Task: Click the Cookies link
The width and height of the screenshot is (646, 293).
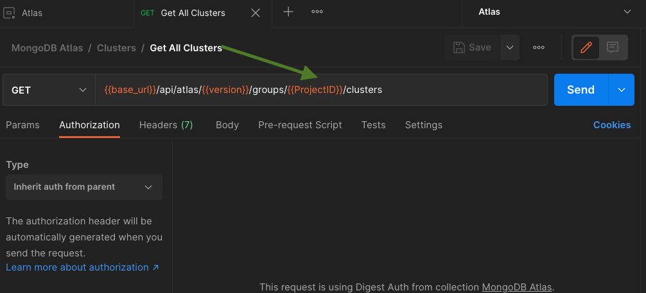Action: 612,124
